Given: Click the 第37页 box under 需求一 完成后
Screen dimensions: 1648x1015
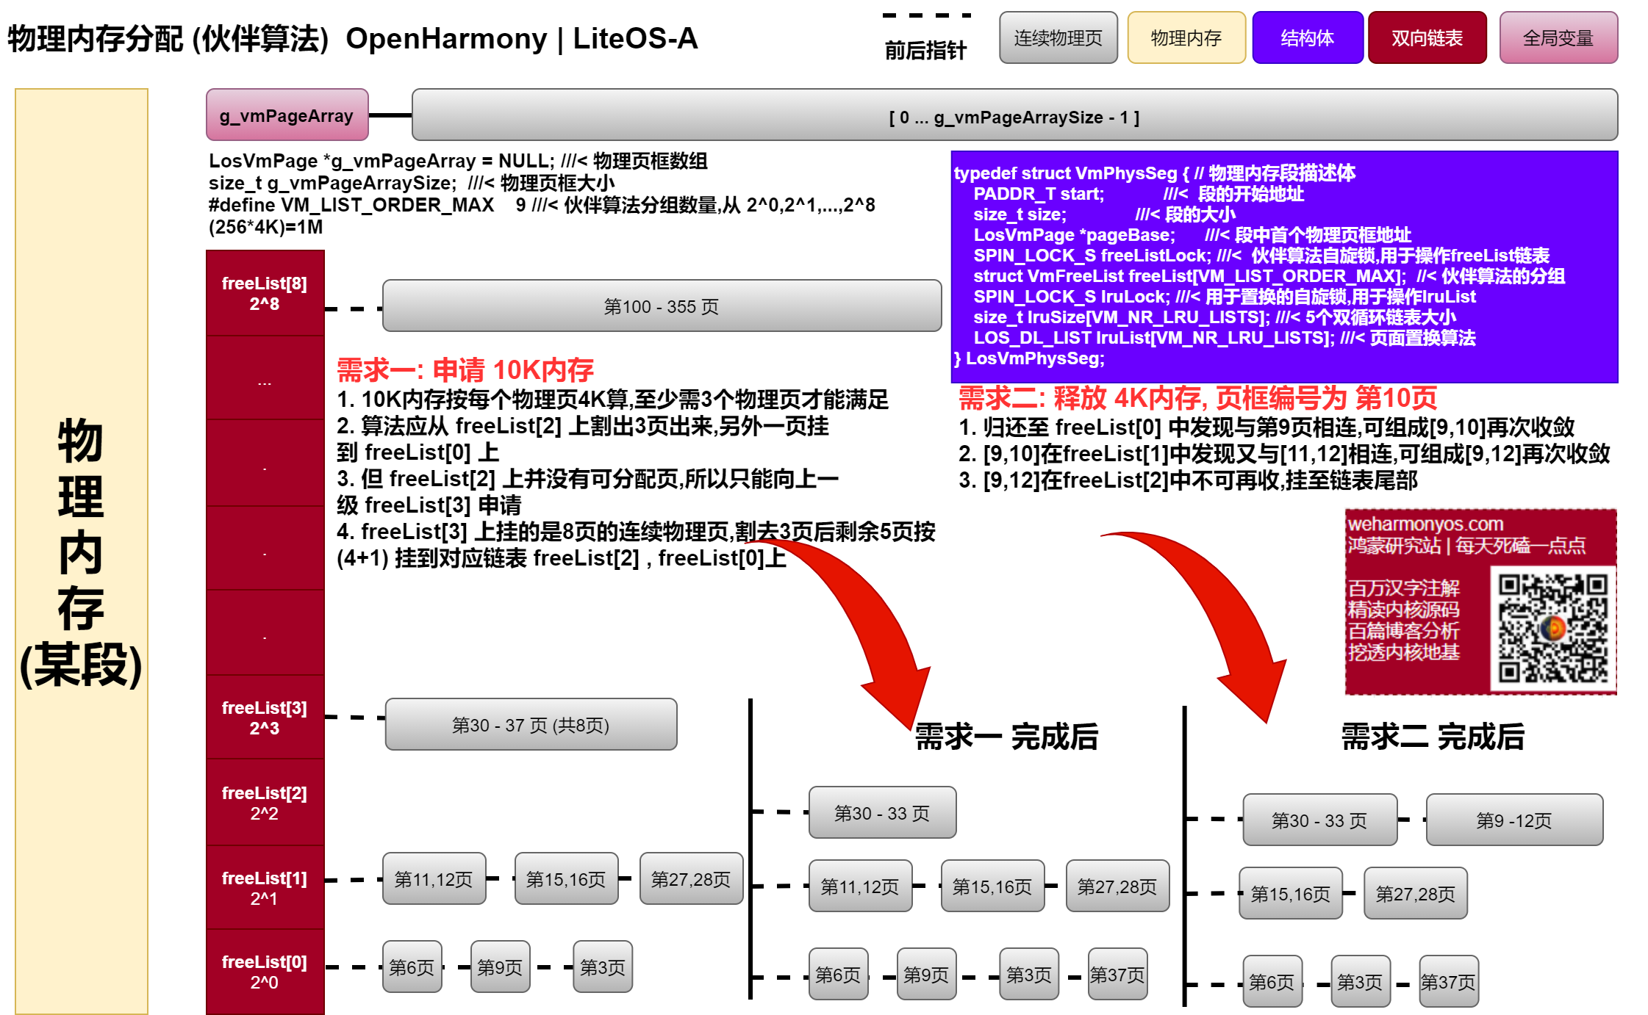Looking at the screenshot, I should [x=1117, y=974].
